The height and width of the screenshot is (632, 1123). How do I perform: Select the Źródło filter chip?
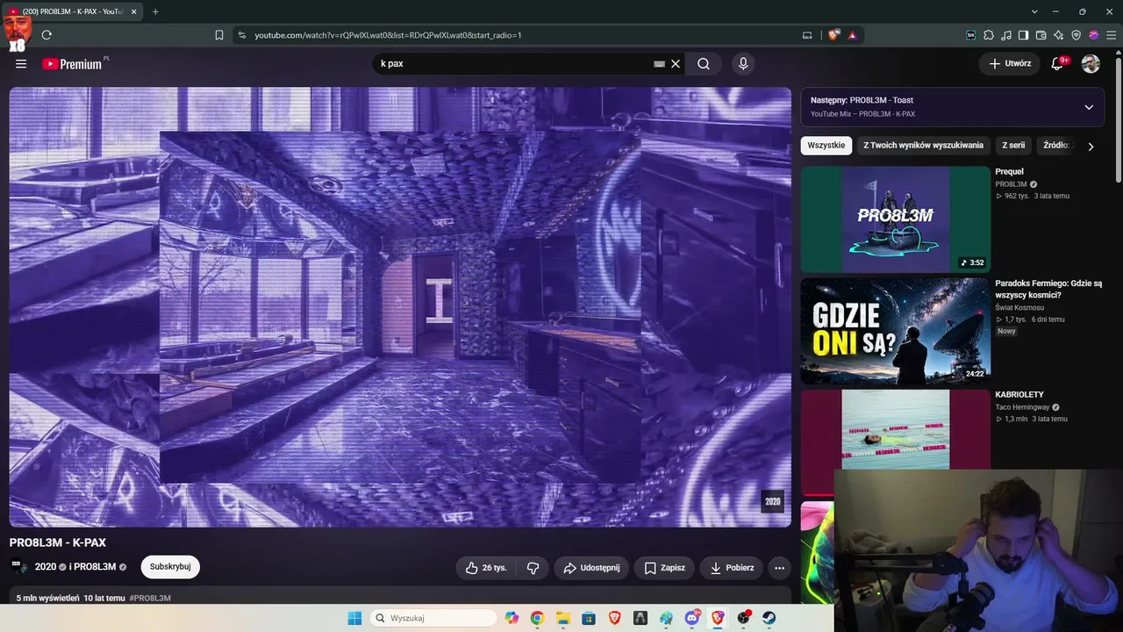point(1057,146)
